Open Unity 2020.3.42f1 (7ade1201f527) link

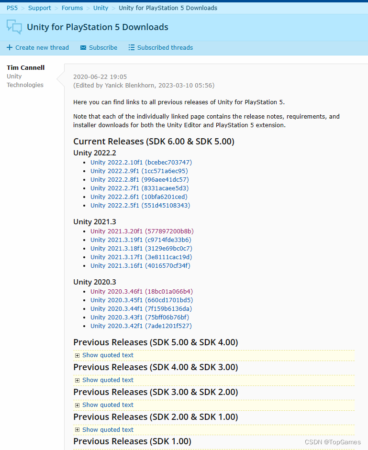tap(141, 326)
